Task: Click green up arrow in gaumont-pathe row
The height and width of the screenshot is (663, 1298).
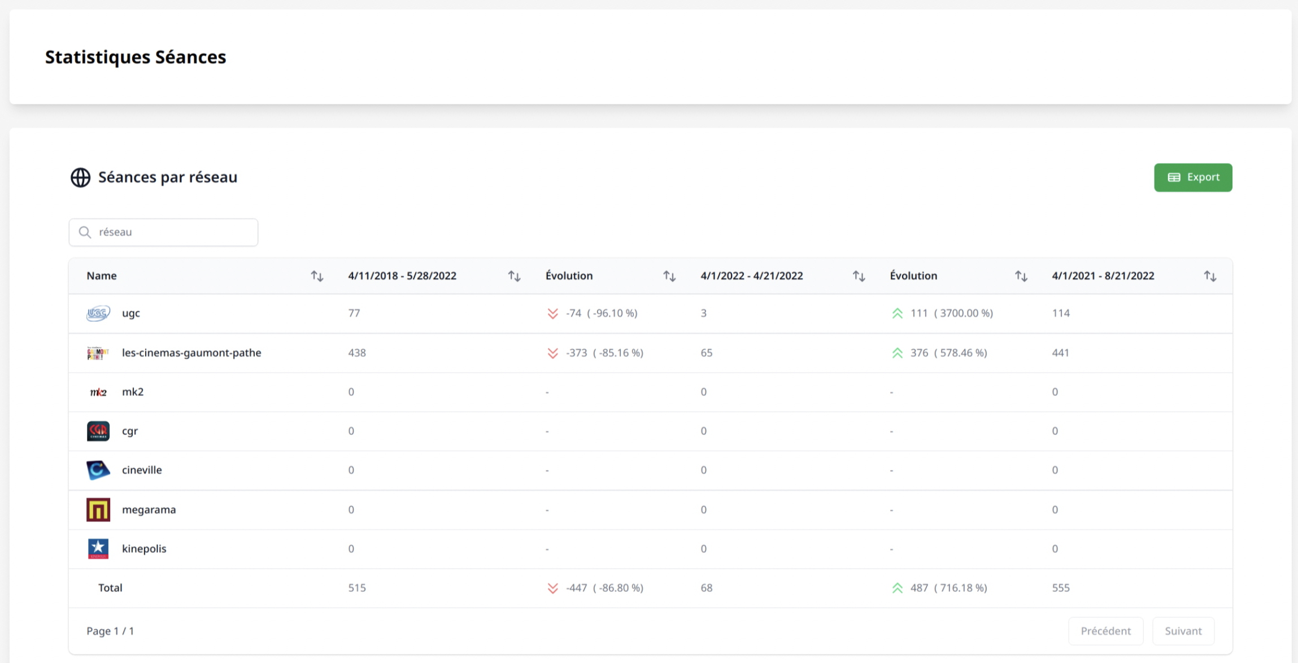Action: tap(898, 353)
